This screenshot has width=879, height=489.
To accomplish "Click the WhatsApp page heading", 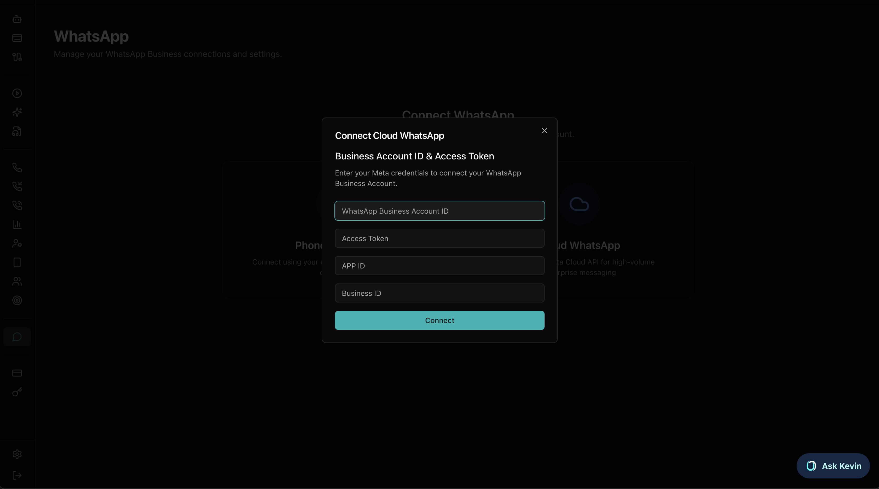I will [x=91, y=36].
